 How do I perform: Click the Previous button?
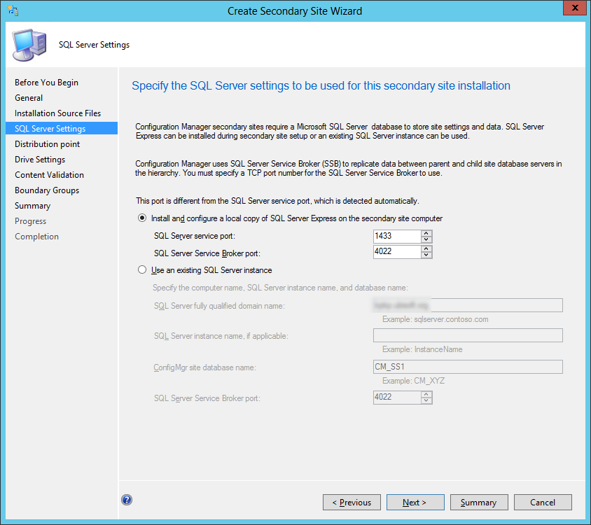(352, 503)
